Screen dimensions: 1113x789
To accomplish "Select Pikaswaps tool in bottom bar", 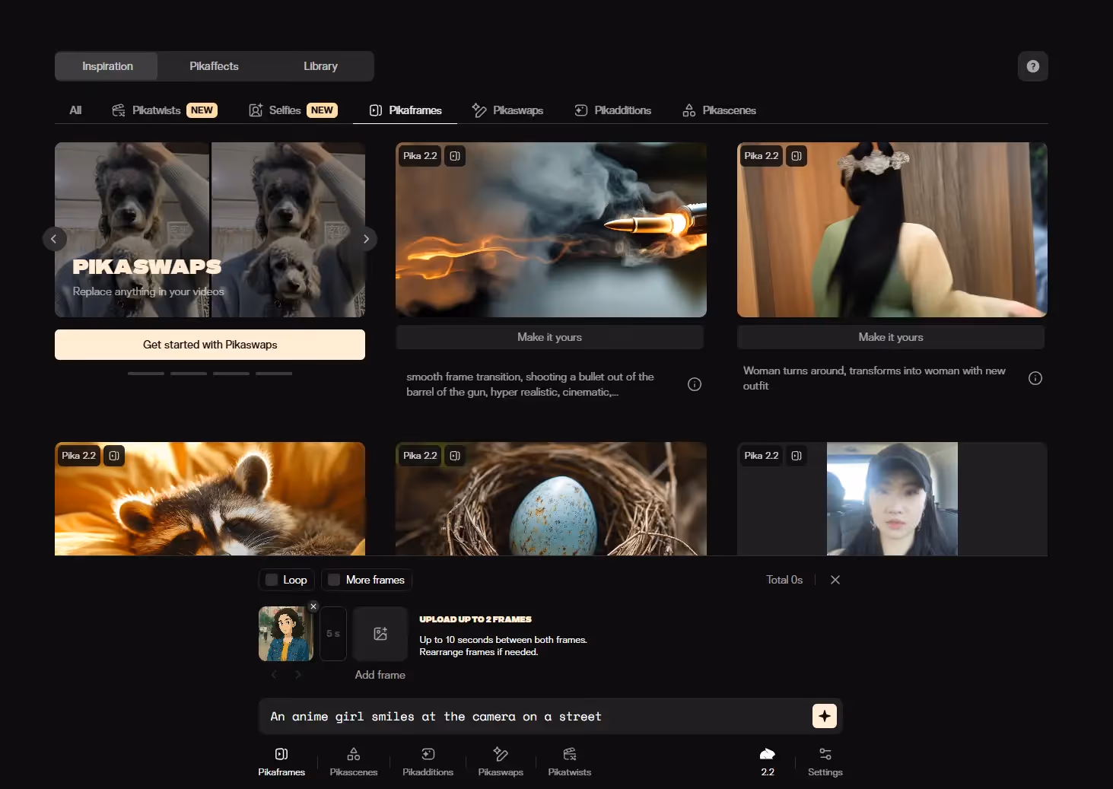I will pyautogui.click(x=501, y=762).
